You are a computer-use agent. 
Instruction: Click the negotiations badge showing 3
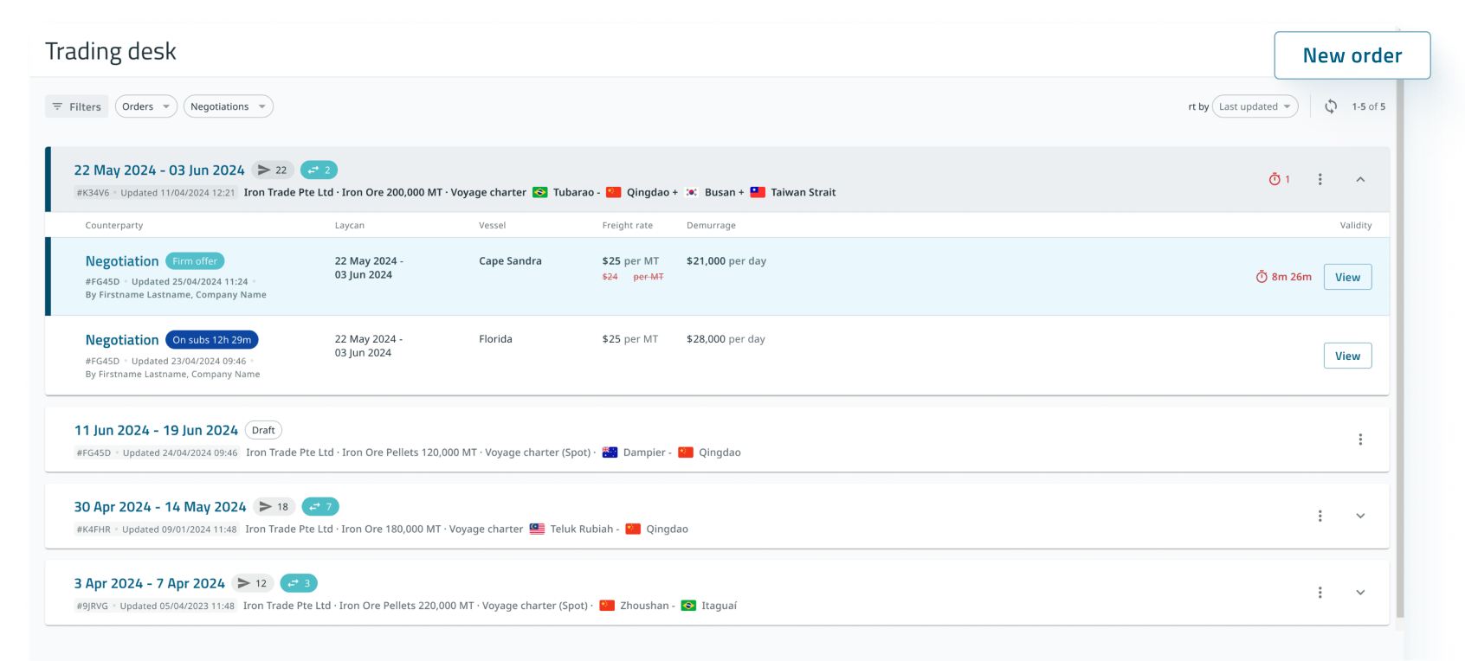click(x=299, y=583)
